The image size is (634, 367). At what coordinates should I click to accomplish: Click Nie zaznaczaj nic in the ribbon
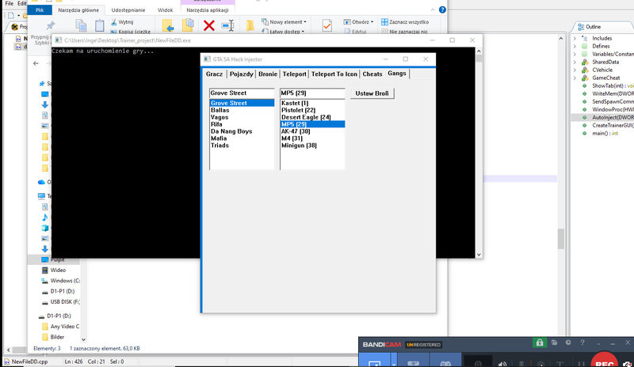coord(404,32)
